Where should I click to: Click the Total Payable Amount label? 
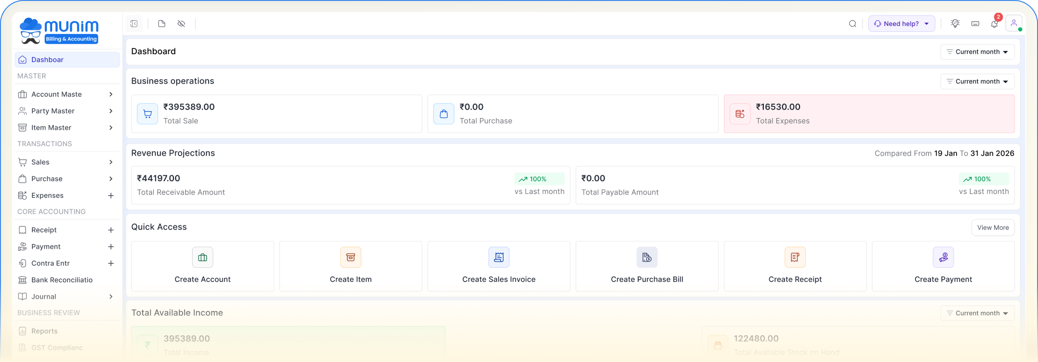(620, 193)
